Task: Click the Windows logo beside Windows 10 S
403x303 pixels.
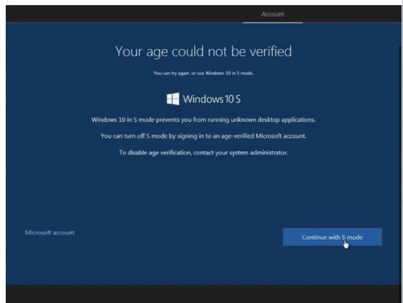Action: (173, 99)
